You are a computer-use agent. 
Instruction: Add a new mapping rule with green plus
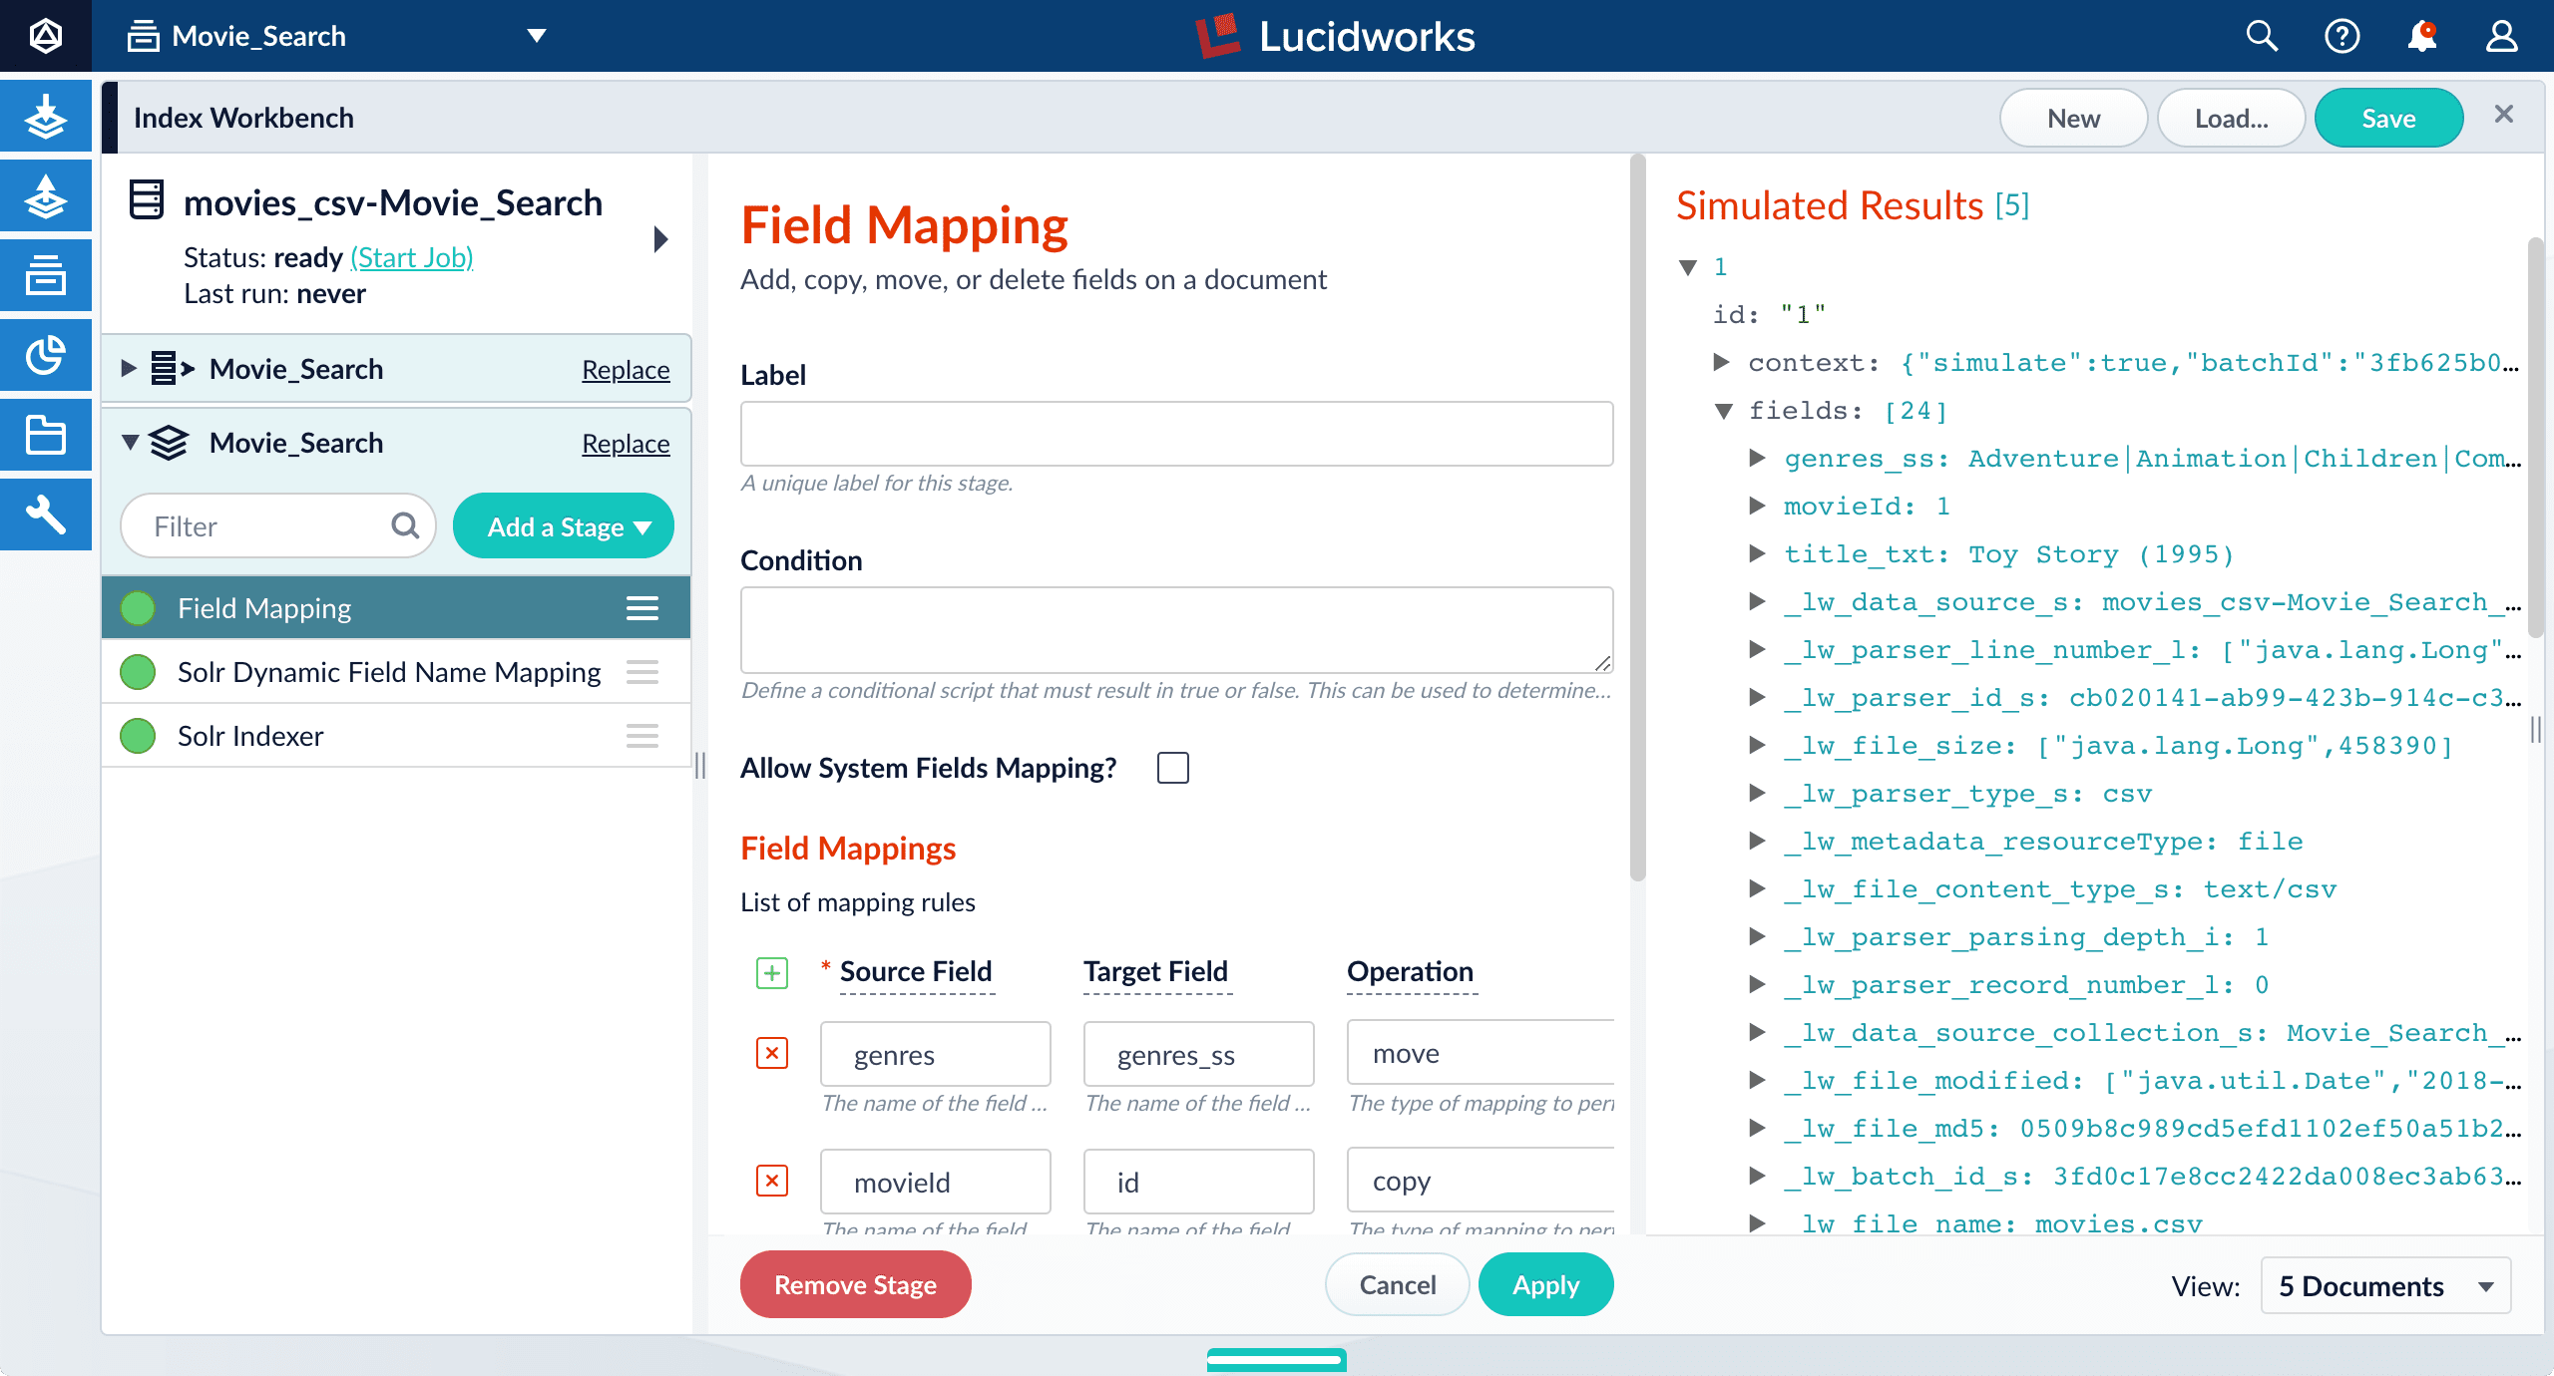click(x=772, y=972)
